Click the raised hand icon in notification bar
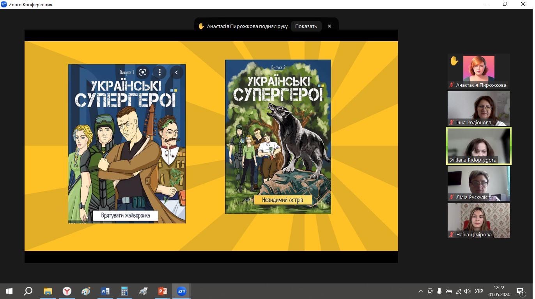Image resolution: width=535 pixels, height=299 pixels. [201, 26]
